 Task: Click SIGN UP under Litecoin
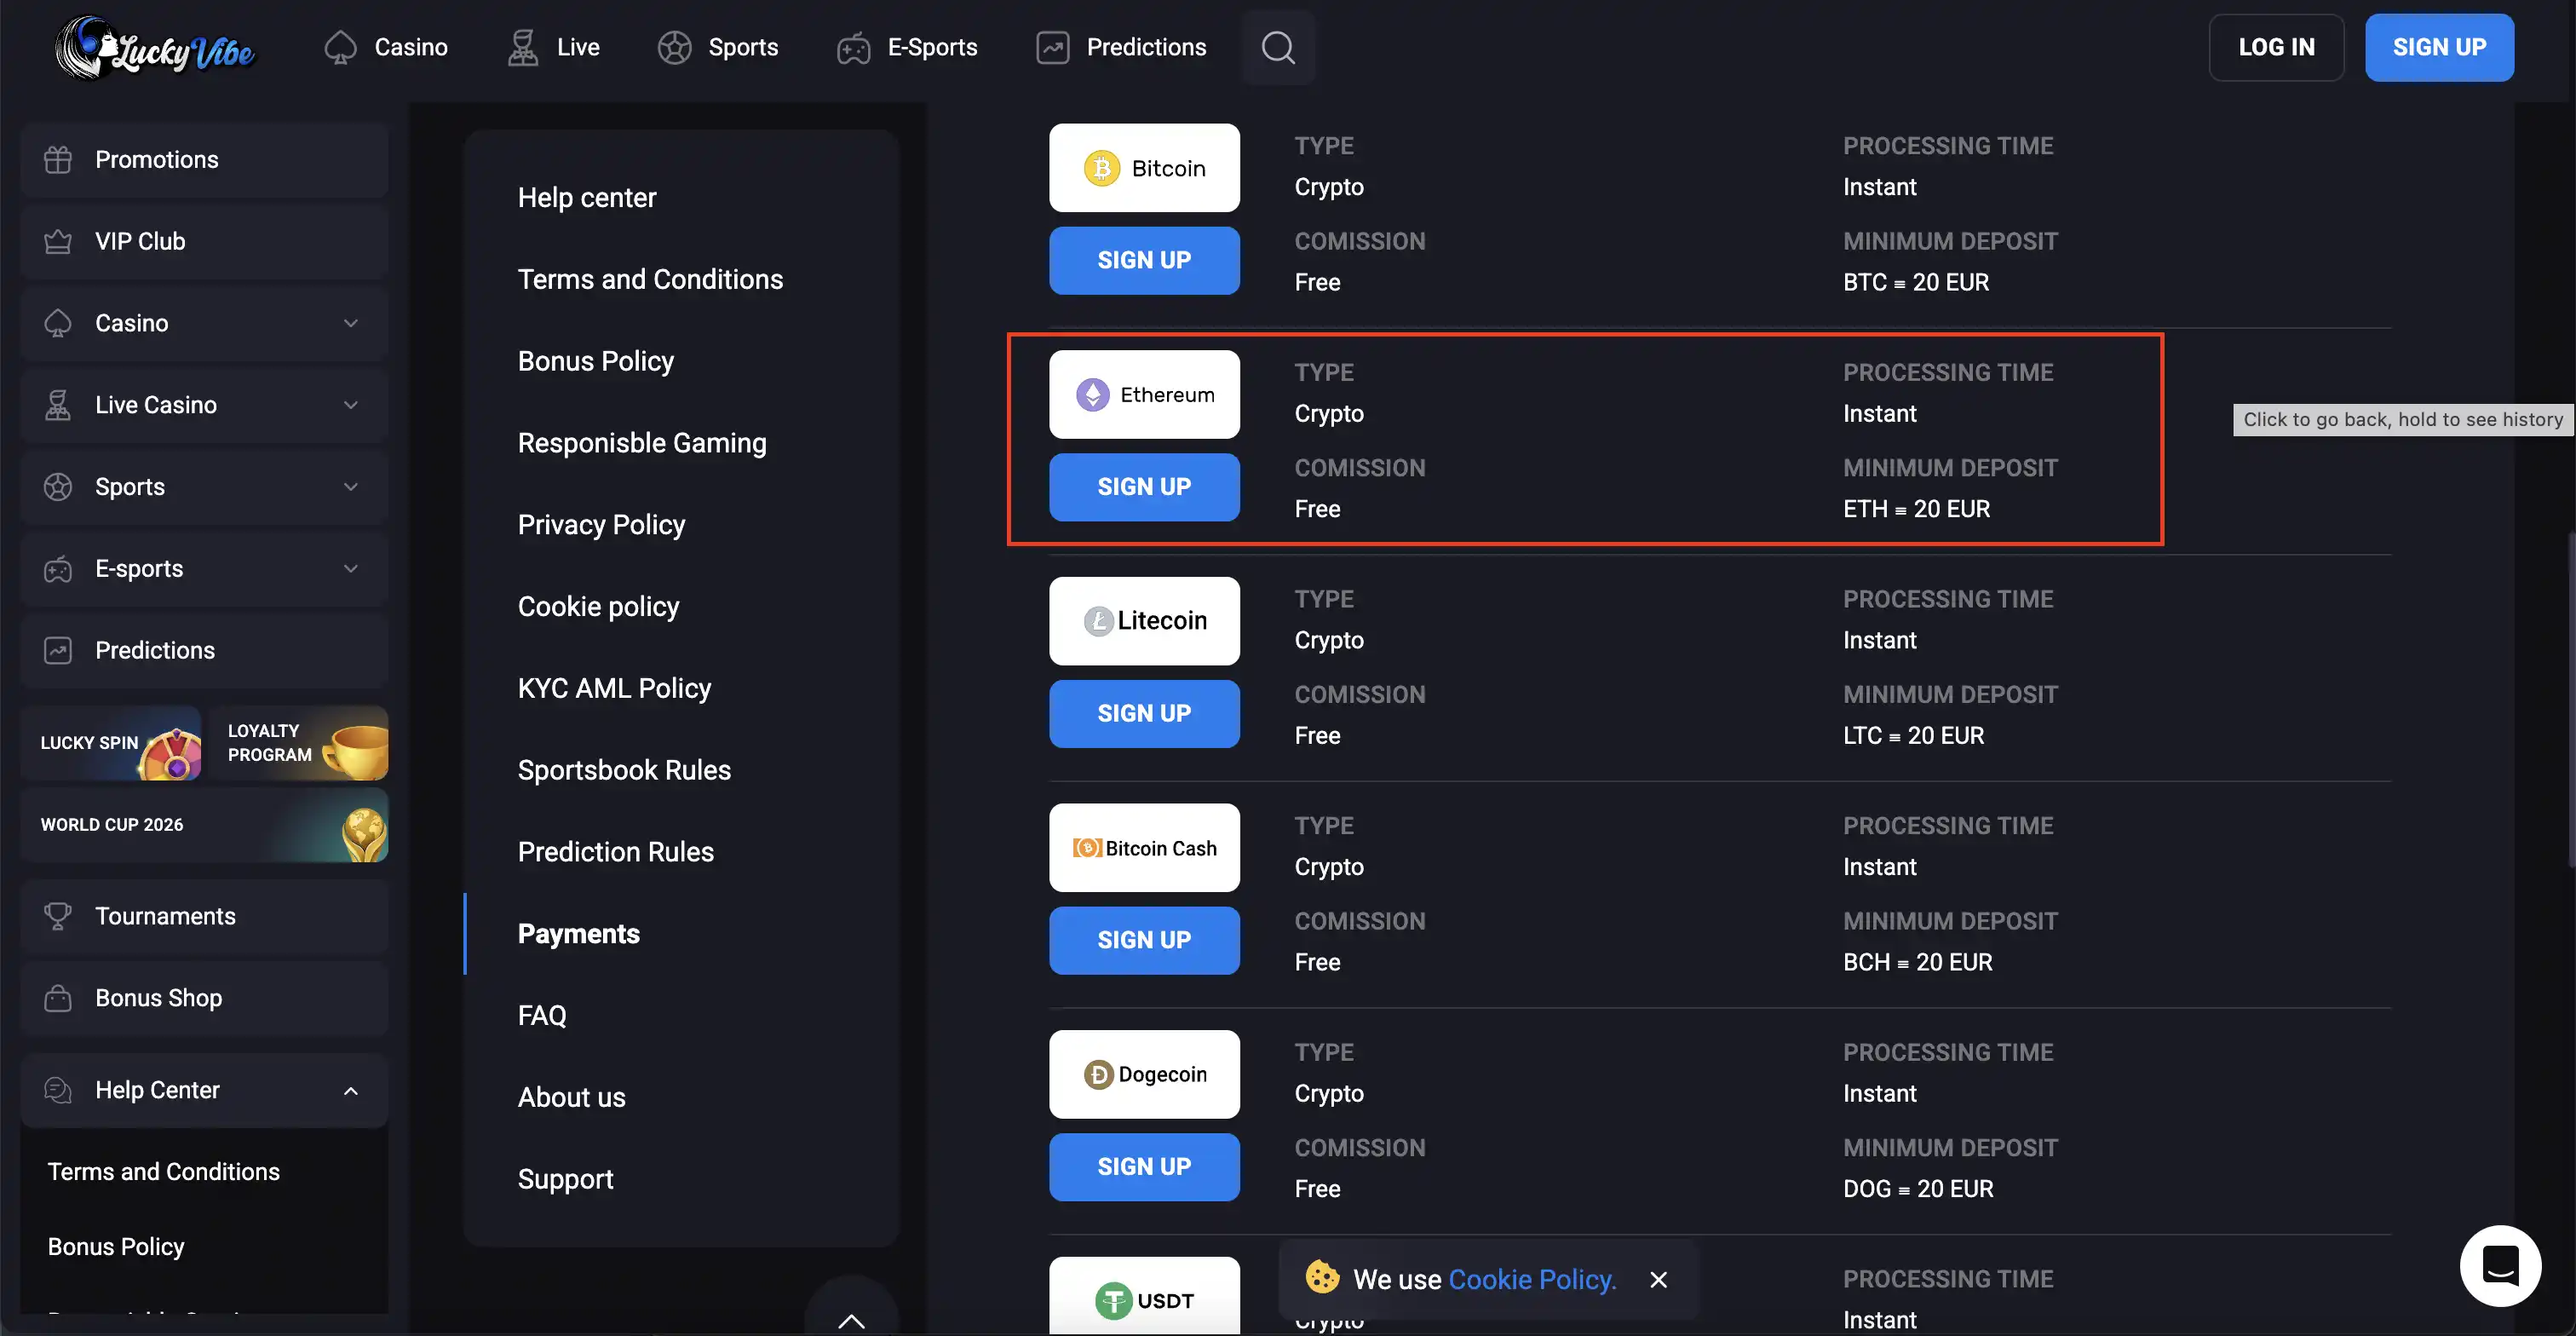[x=1144, y=713]
